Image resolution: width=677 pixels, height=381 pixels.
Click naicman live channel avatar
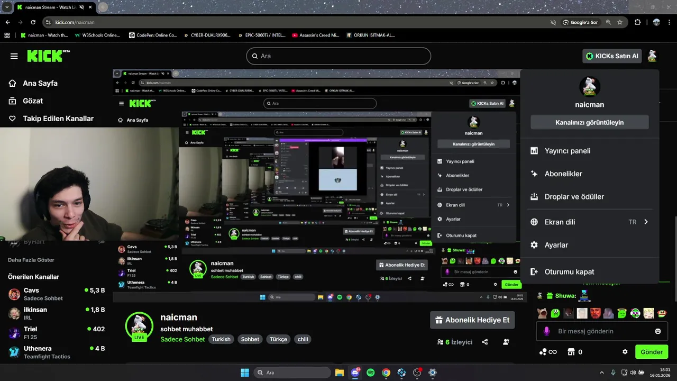(139, 325)
